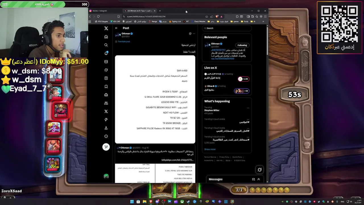364x205 pixels.
Task: Join the live space with +1.5K listeners
Action: (x=244, y=79)
